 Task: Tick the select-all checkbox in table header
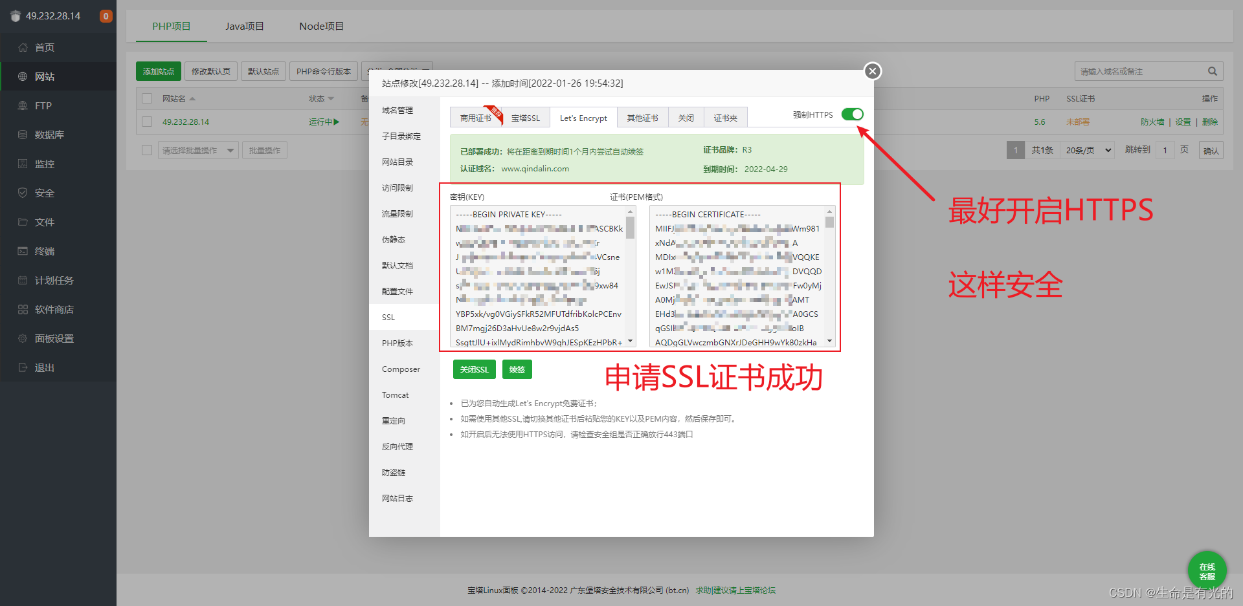[147, 98]
